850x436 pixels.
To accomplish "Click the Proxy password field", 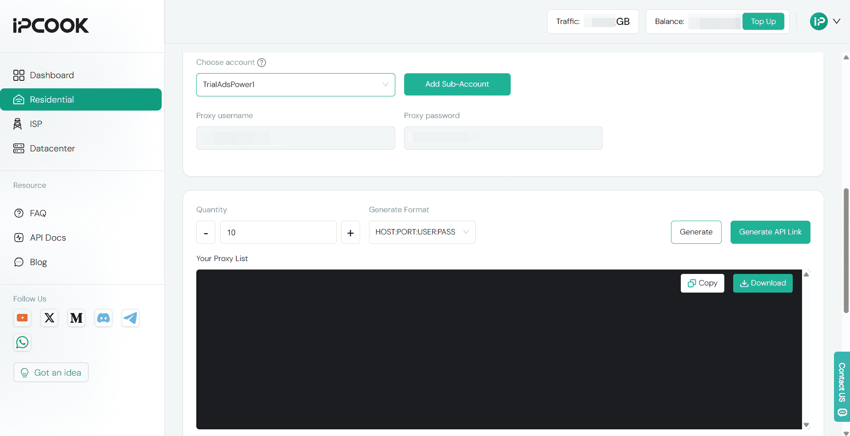I will (x=503, y=138).
